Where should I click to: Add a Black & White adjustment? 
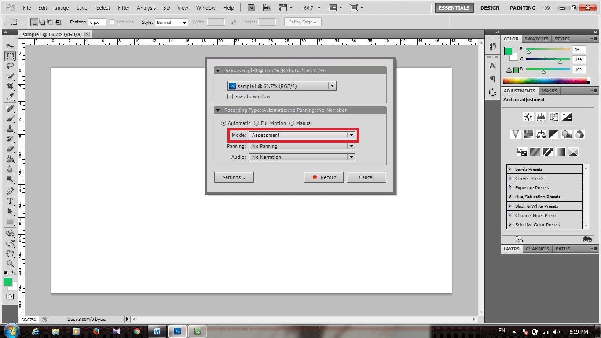click(554, 134)
